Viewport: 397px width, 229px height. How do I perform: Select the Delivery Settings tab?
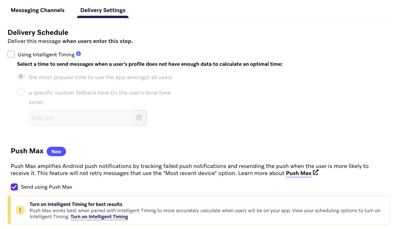tap(103, 10)
